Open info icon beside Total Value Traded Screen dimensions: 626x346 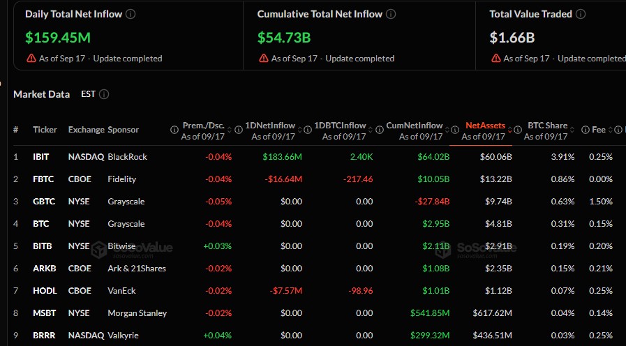point(581,14)
